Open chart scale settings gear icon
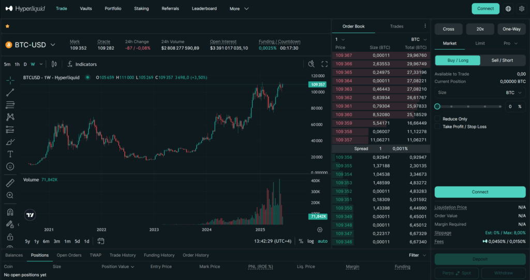This screenshot has height=280, width=530. click(x=320, y=230)
